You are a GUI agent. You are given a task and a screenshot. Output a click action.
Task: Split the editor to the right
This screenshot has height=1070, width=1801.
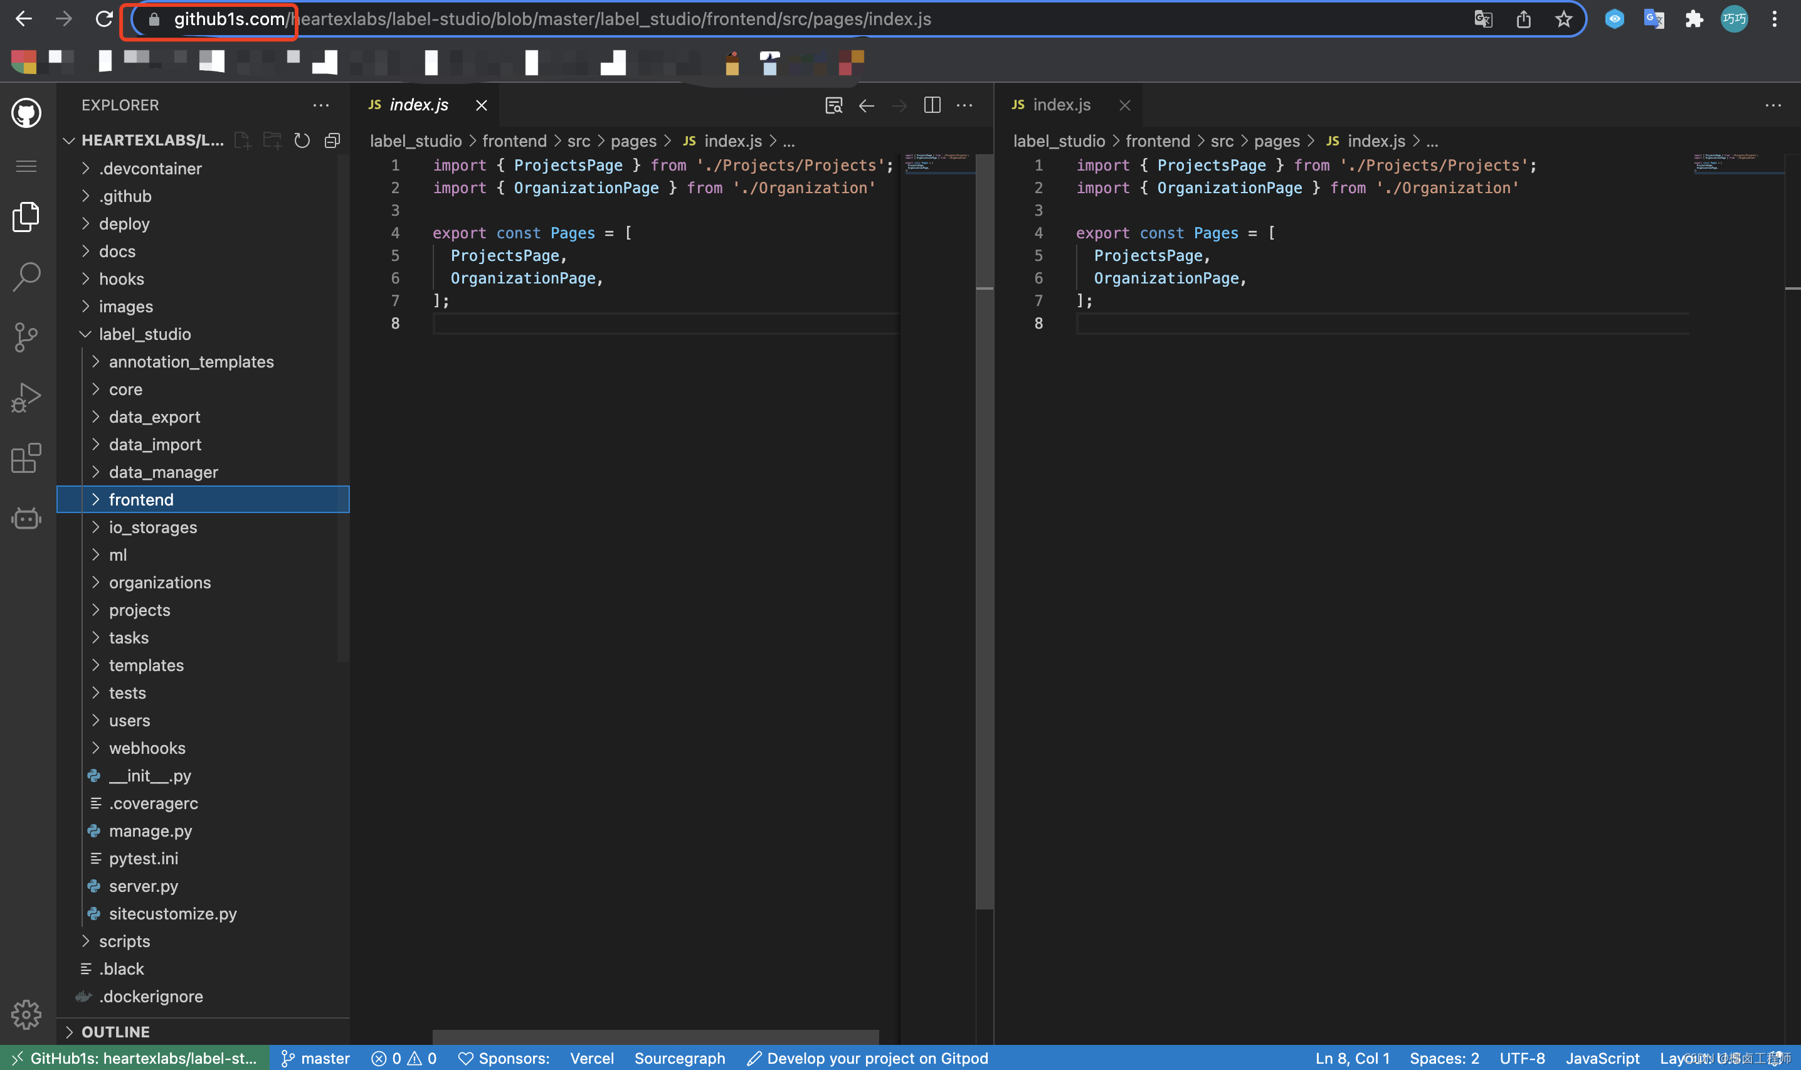932,105
